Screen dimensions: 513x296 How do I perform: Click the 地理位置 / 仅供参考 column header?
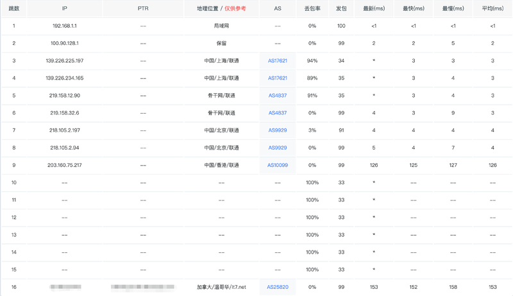(x=221, y=8)
